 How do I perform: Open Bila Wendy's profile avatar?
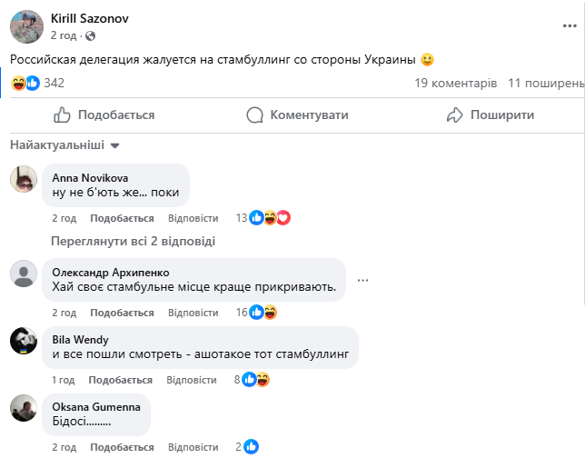[x=24, y=341]
